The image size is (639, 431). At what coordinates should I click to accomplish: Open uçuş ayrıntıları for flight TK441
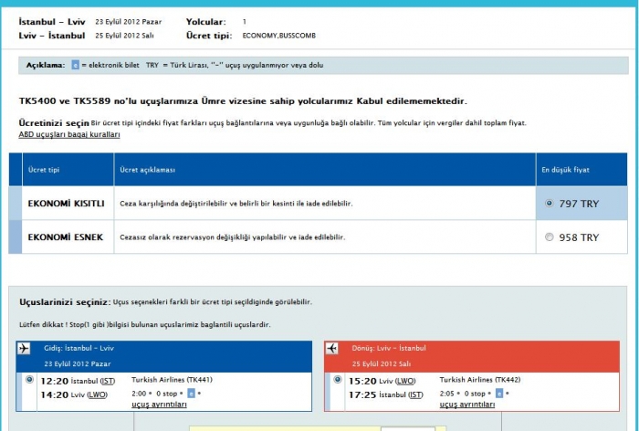point(159,404)
